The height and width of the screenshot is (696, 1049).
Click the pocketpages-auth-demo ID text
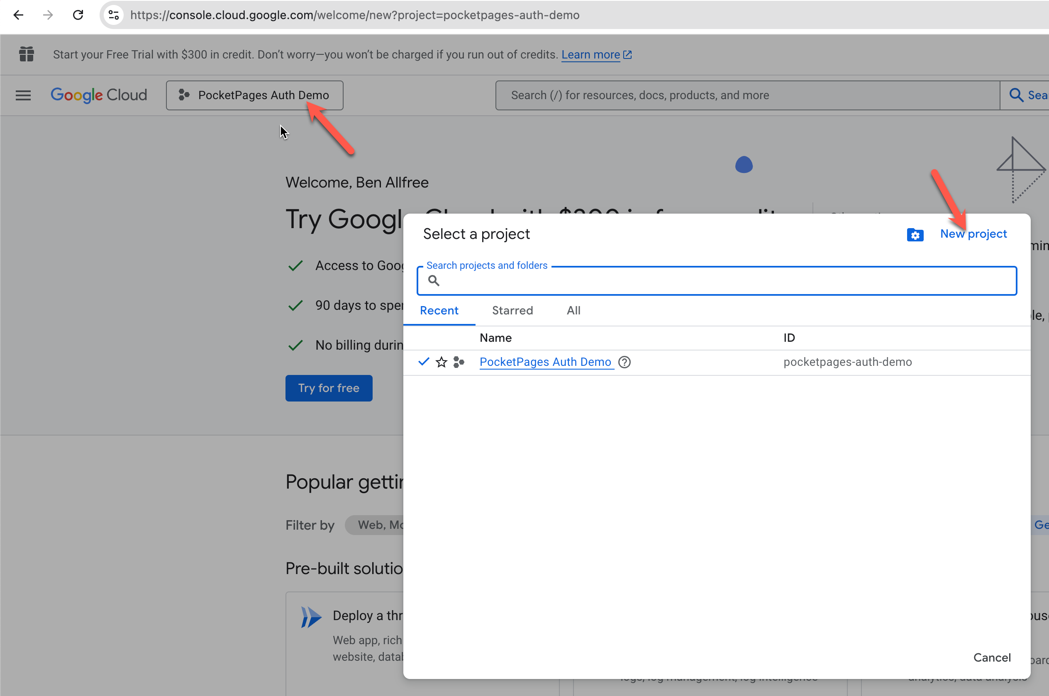847,362
